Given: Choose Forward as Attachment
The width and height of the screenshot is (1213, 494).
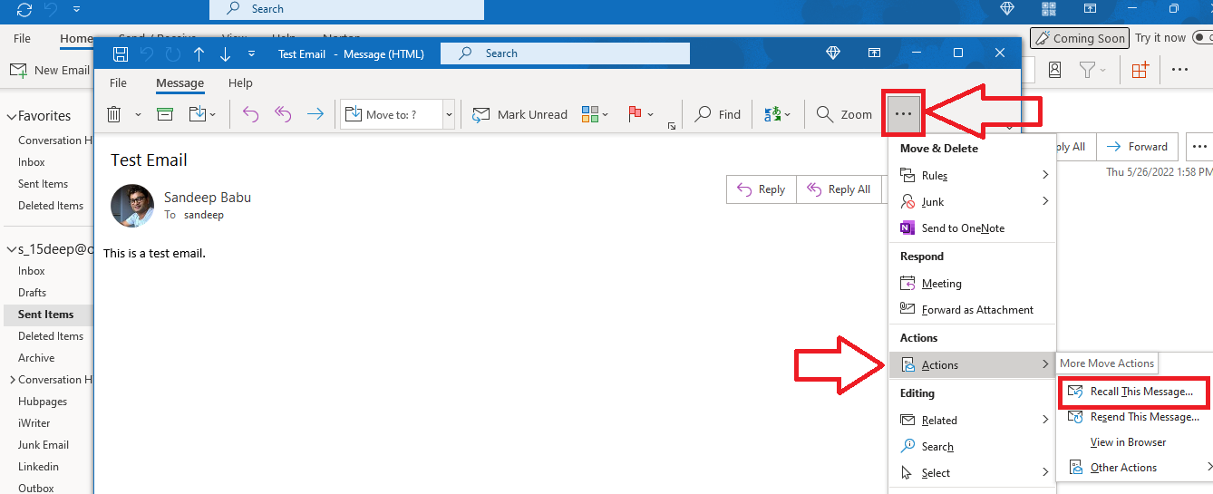Looking at the screenshot, I should (x=973, y=310).
